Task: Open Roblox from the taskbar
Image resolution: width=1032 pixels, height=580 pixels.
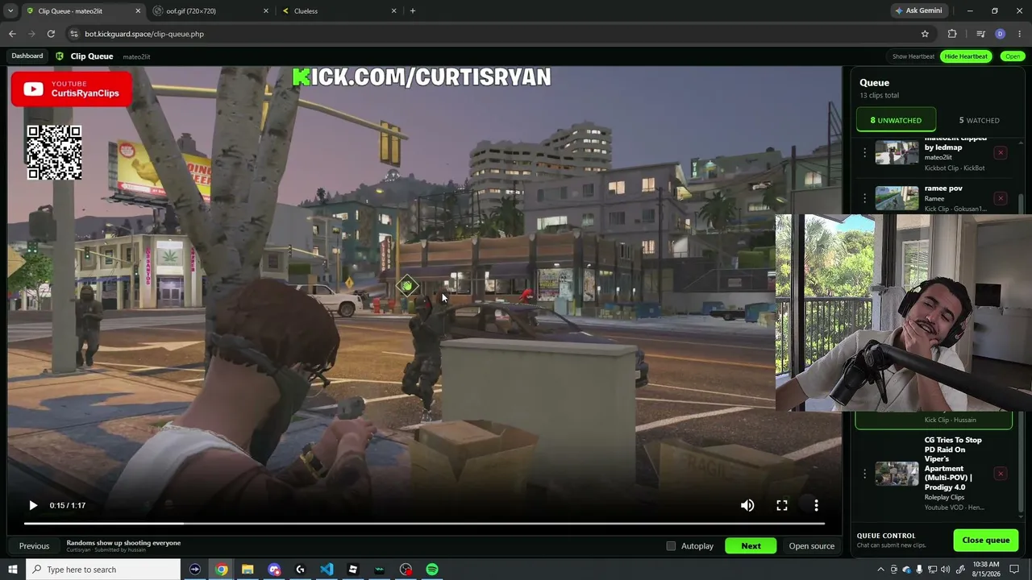Action: 352,570
